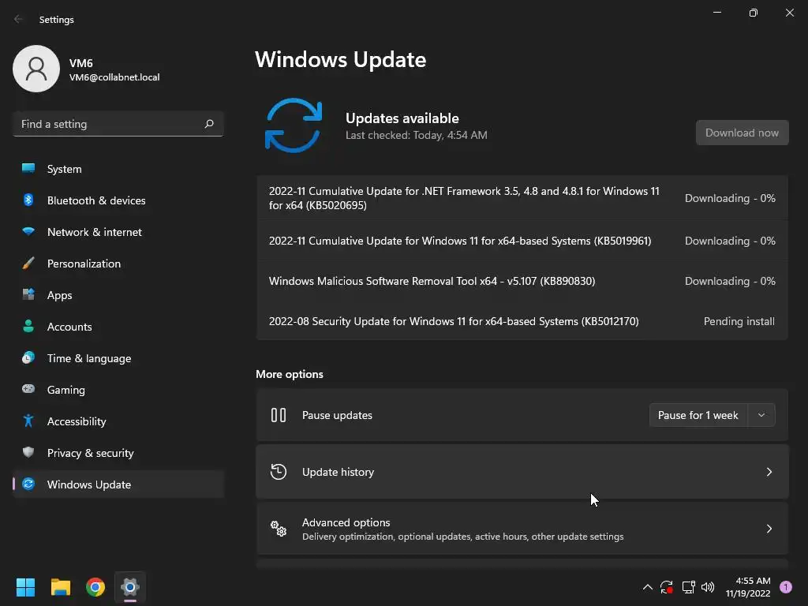The height and width of the screenshot is (606, 808).
Task: Go to System settings
Action: tap(118, 169)
